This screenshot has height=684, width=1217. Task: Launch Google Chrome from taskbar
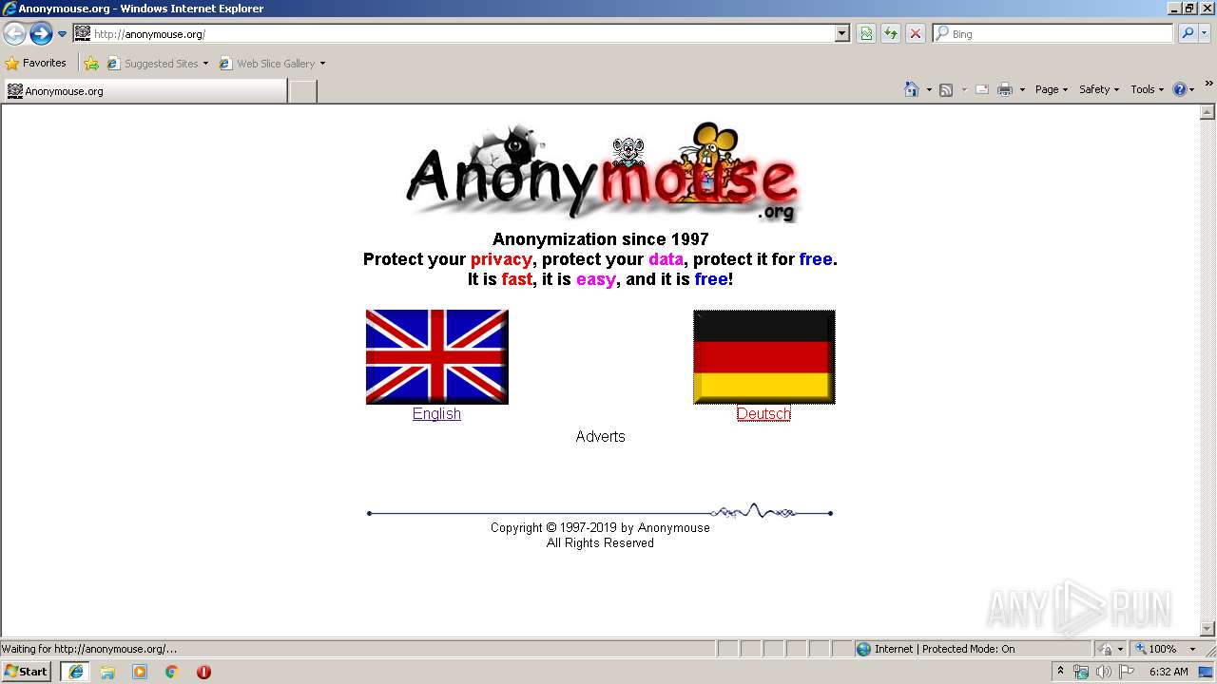(x=172, y=672)
